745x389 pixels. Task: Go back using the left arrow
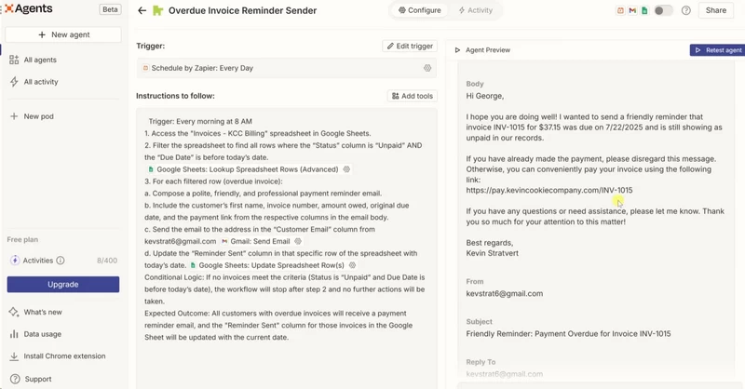point(142,10)
